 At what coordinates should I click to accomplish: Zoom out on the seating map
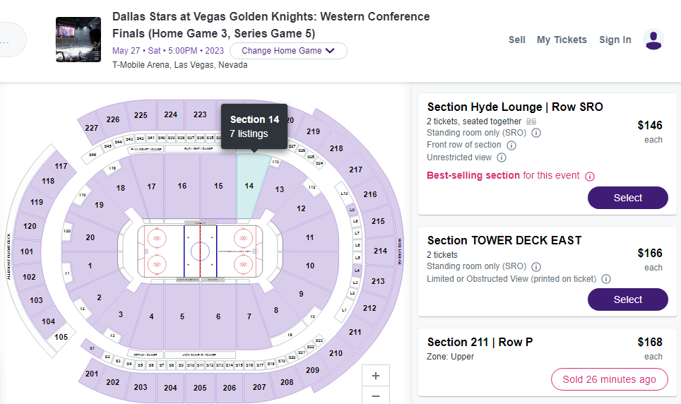click(376, 396)
